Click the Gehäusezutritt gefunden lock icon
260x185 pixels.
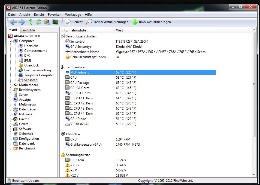click(x=68, y=57)
